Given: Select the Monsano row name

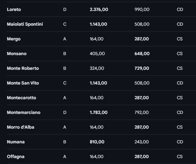Looking at the screenshot, I should pos(17,54).
